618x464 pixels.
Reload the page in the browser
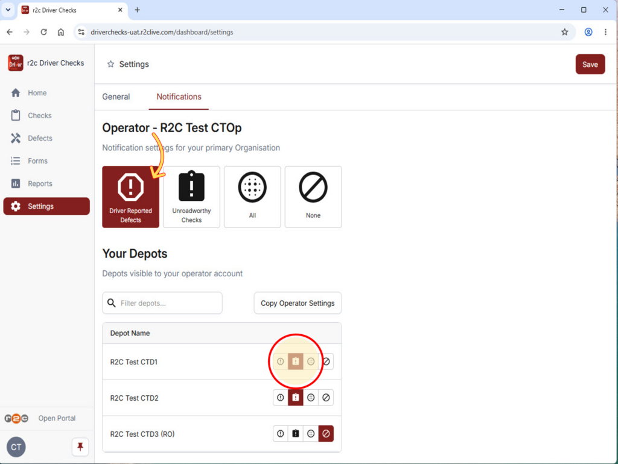coord(43,32)
